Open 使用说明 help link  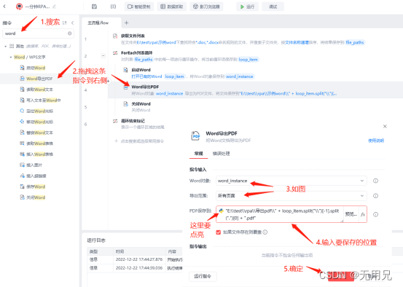[376, 141]
